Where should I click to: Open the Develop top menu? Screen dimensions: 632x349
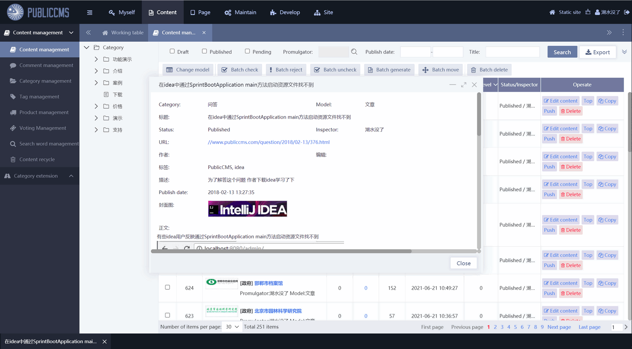pyautogui.click(x=285, y=12)
